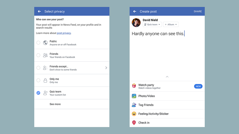Click the 'Your custom list' text
This screenshot has height=134, width=239.
point(58,95)
